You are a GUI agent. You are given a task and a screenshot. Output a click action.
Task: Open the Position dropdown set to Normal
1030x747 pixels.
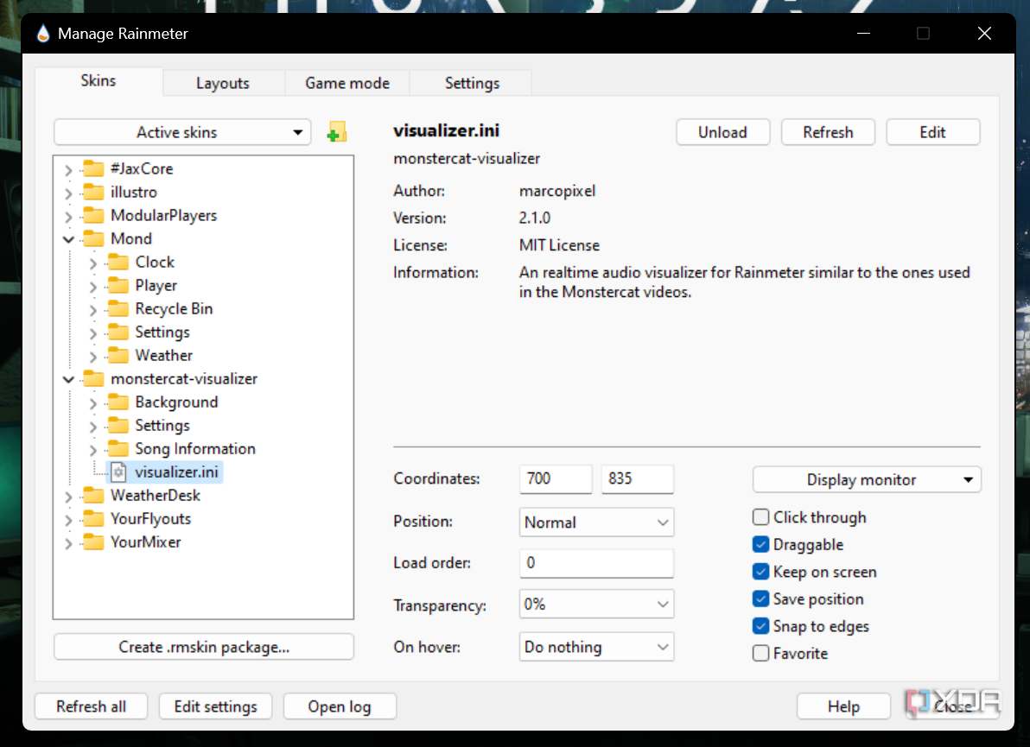pos(596,522)
